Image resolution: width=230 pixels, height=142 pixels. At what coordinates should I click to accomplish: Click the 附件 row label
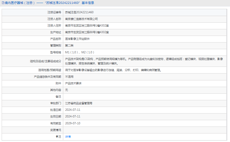click(58, 83)
